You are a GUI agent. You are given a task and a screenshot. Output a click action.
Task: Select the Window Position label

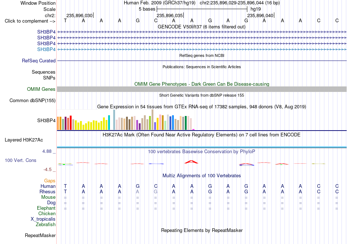tap(38, 3)
